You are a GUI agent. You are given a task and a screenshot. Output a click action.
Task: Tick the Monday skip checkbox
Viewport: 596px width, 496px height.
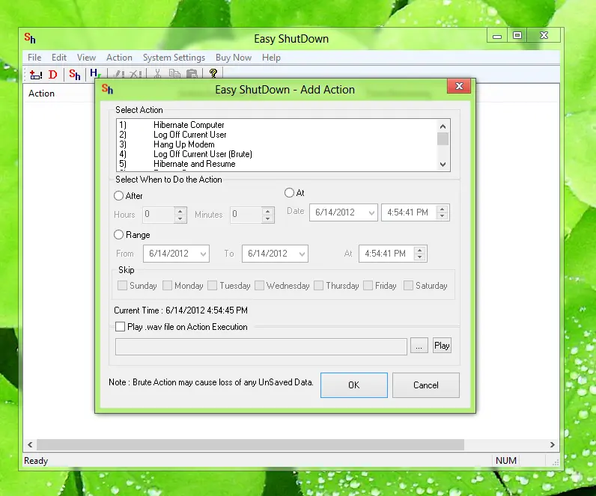coord(167,285)
